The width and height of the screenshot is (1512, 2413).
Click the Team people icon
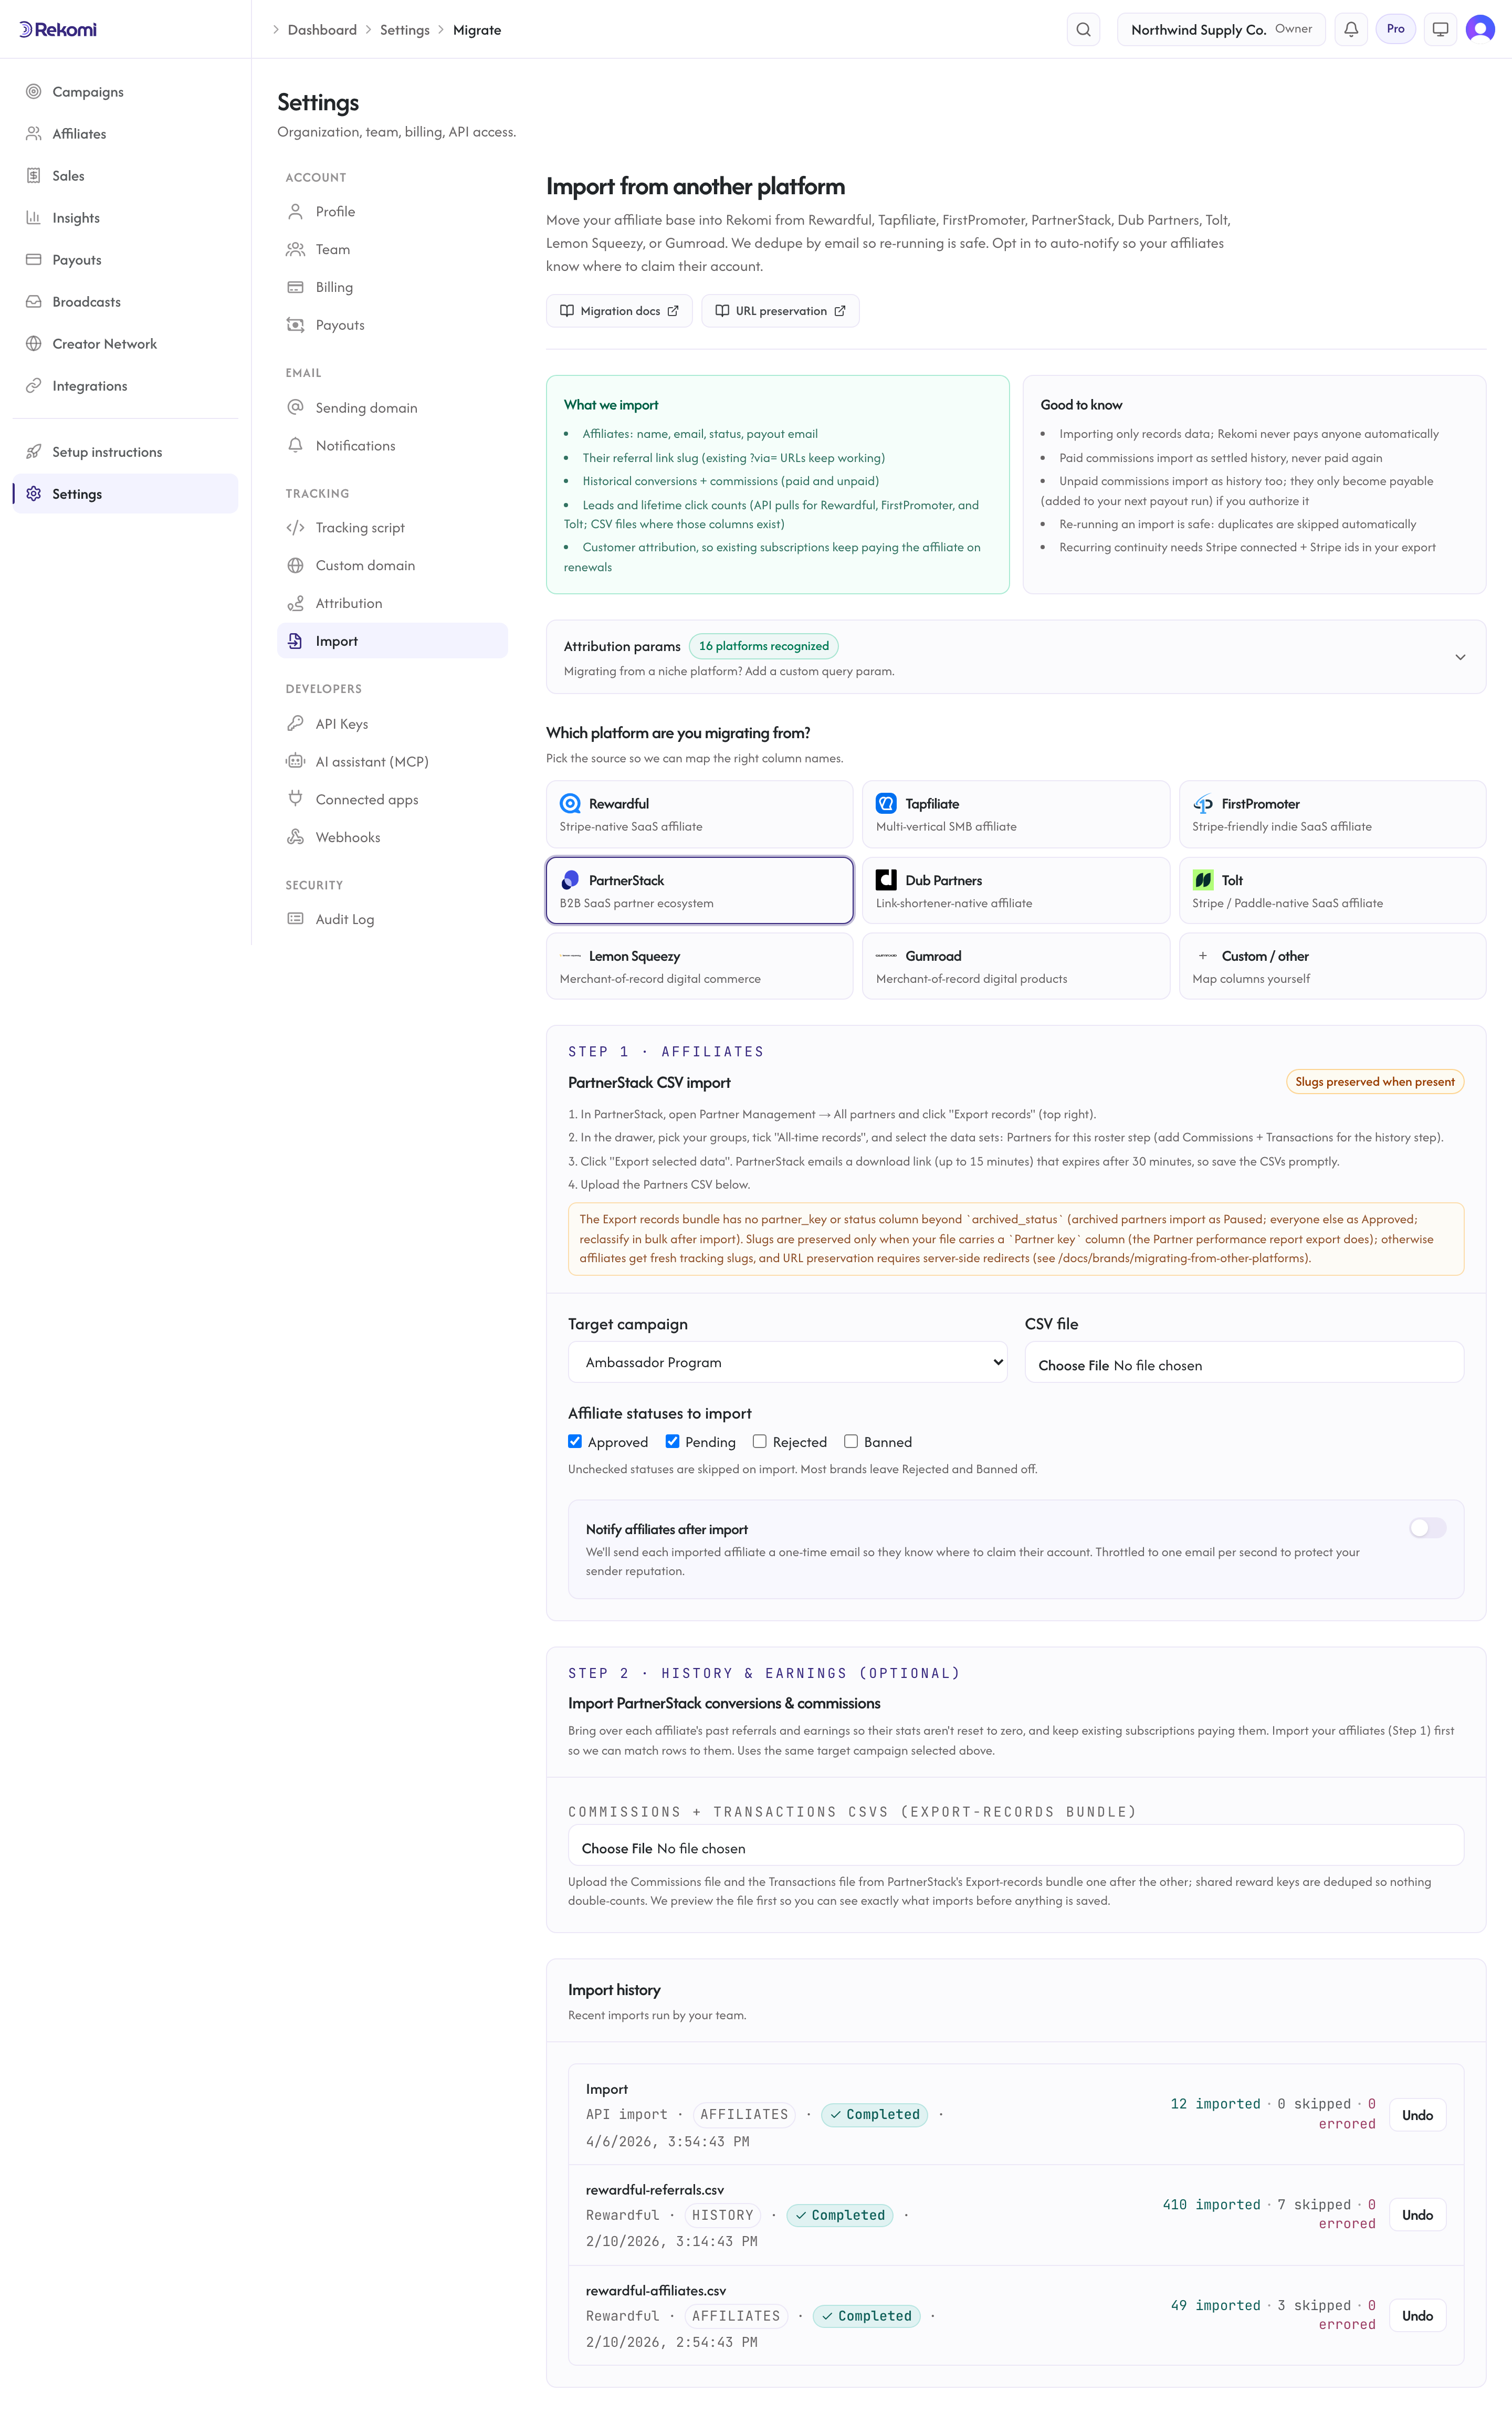tap(295, 250)
